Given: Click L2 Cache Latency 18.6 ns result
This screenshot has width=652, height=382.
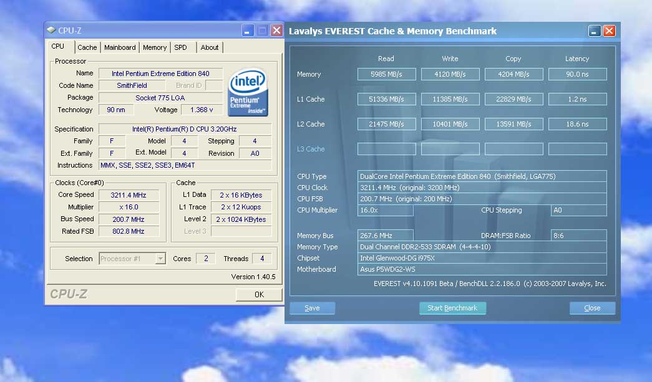Looking at the screenshot, I should click(578, 124).
